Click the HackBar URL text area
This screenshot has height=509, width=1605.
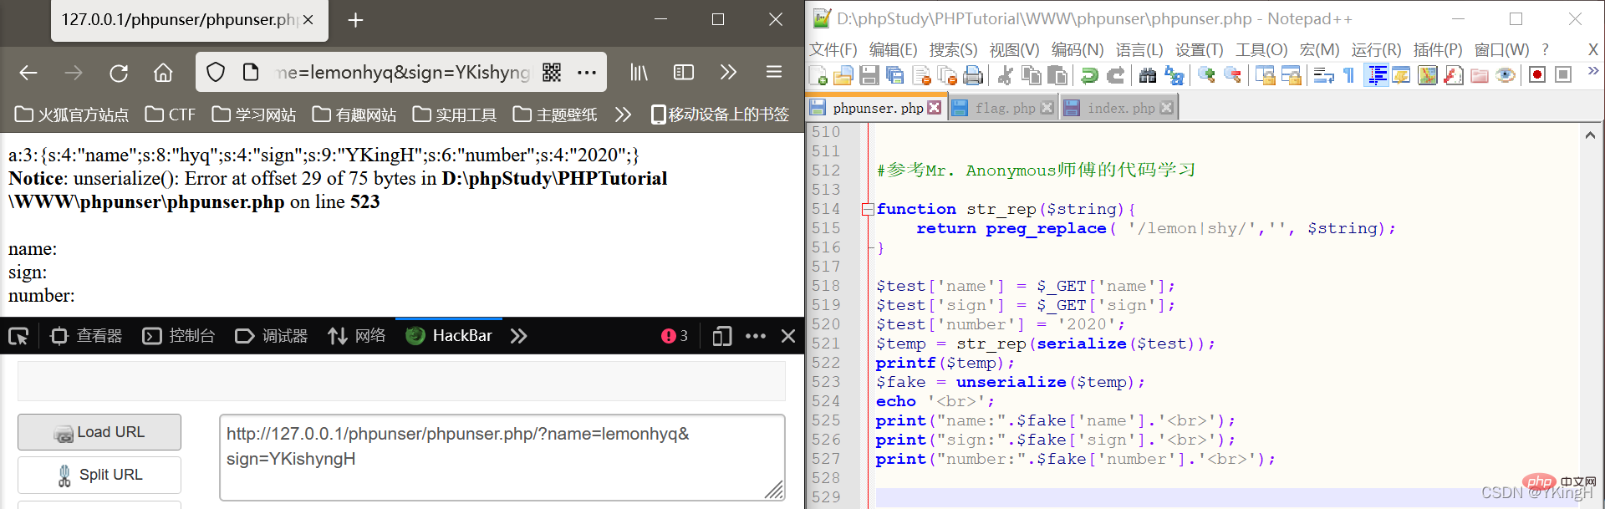(502, 458)
